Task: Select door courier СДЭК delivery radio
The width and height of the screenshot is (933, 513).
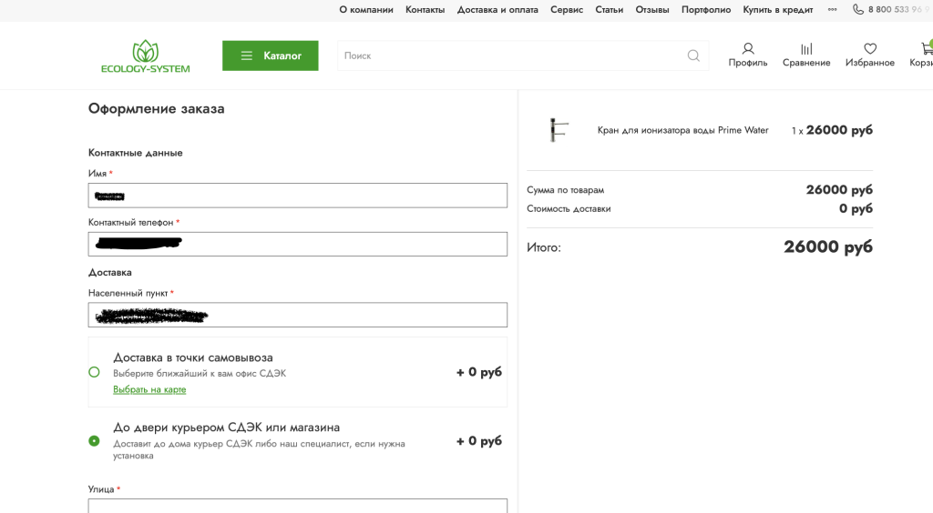Action: click(94, 441)
